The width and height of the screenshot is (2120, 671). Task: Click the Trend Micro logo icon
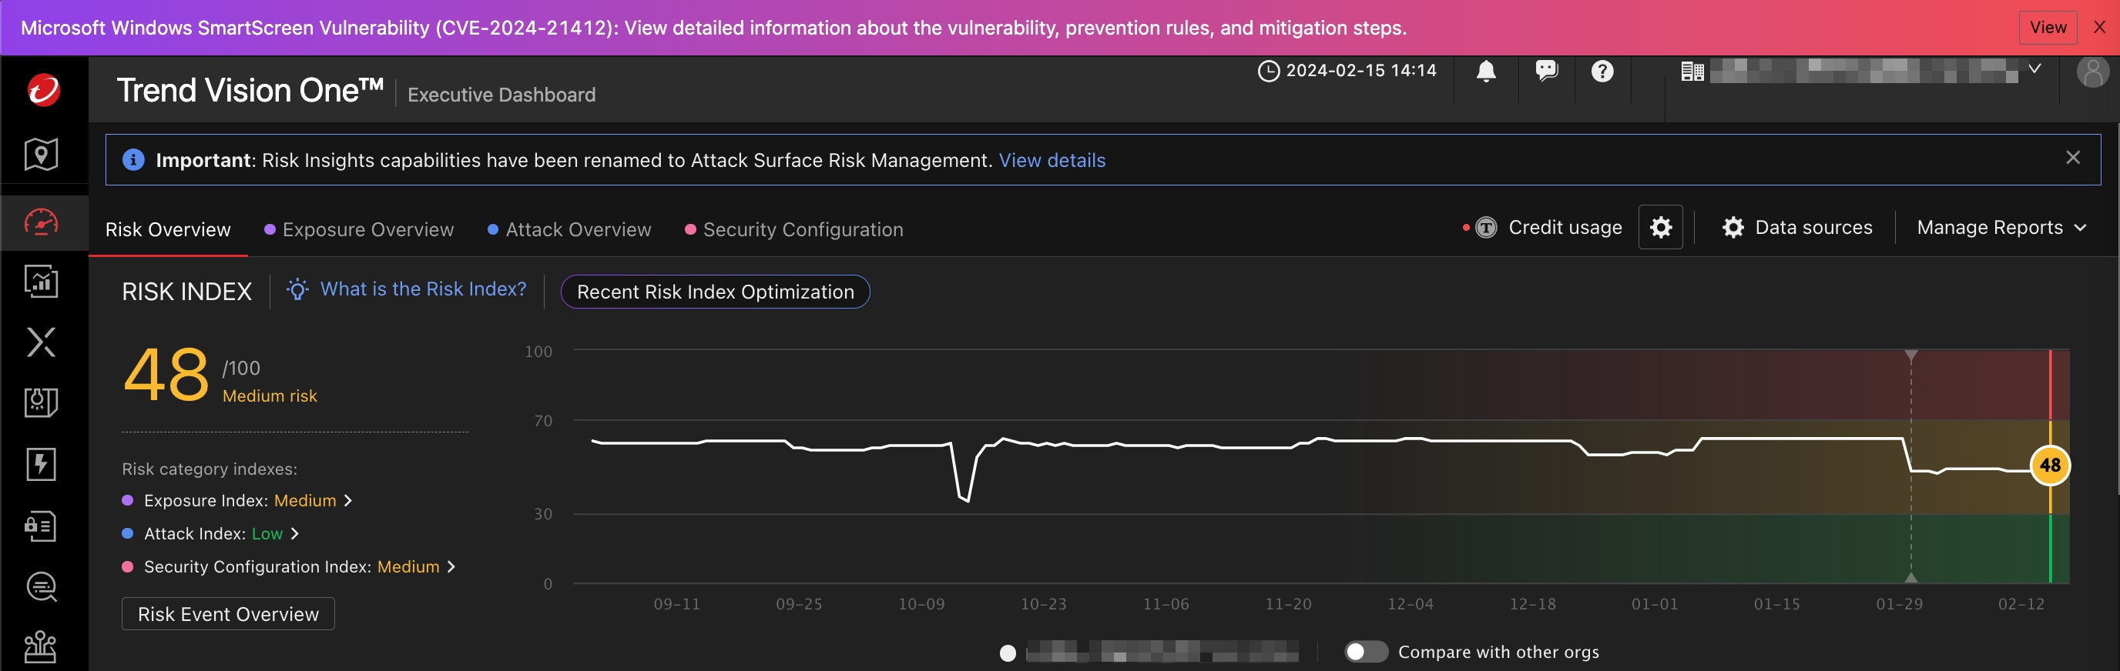[x=43, y=89]
